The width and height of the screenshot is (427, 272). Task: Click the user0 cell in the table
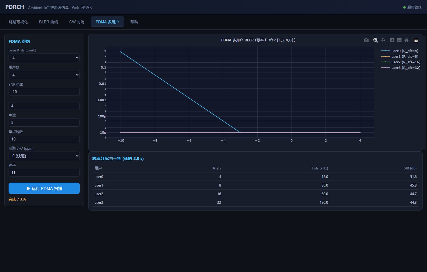(99, 177)
